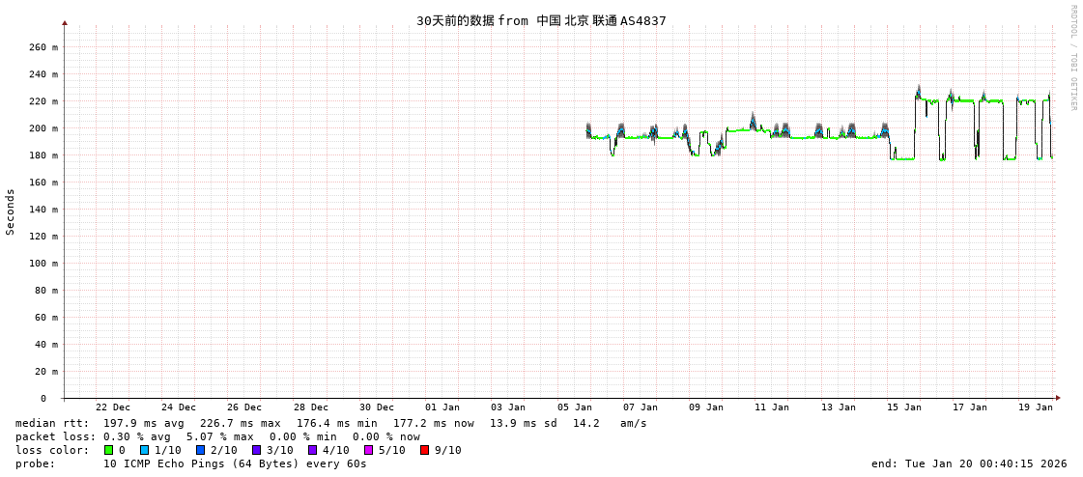Click the end timestamp text

point(969,463)
